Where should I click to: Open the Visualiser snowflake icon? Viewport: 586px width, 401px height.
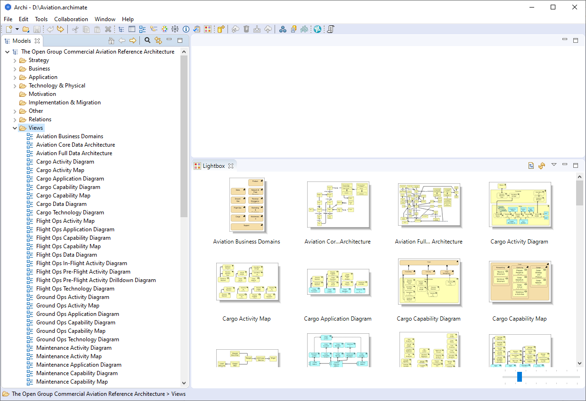[x=175, y=29]
